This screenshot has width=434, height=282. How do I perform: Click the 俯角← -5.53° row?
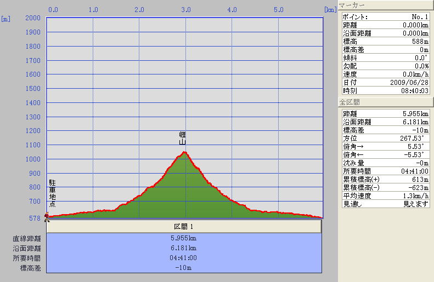pos(386,155)
